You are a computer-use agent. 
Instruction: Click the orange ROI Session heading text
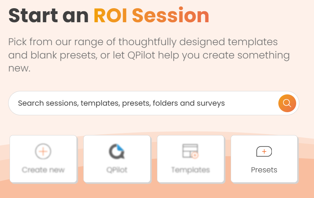click(x=152, y=15)
